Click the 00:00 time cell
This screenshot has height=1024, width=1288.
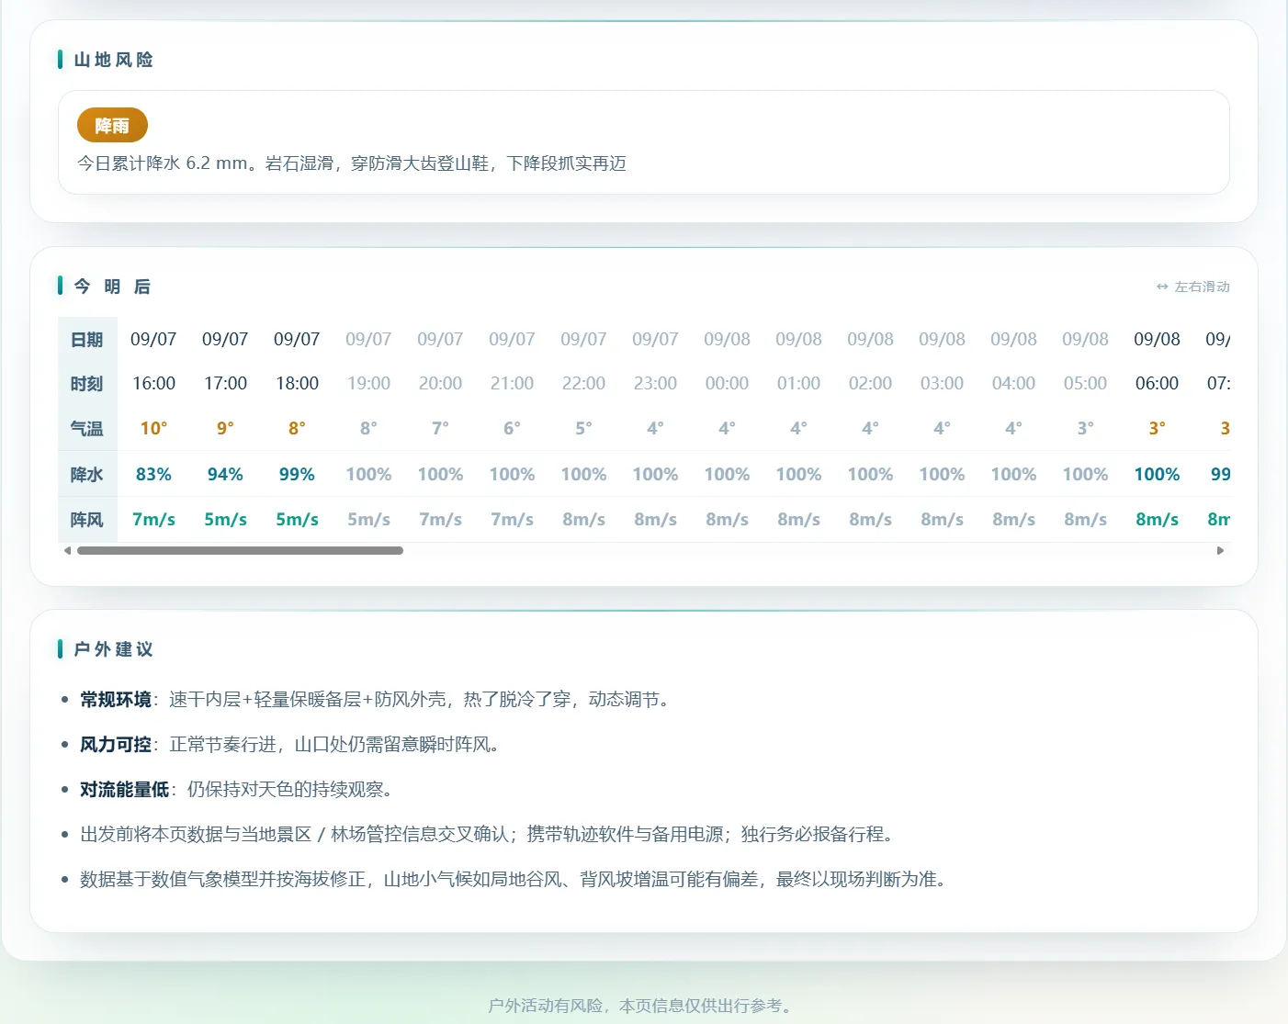click(727, 384)
